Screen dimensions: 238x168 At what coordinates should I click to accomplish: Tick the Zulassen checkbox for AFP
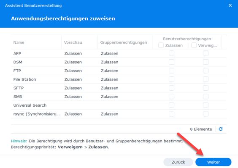[171, 53]
